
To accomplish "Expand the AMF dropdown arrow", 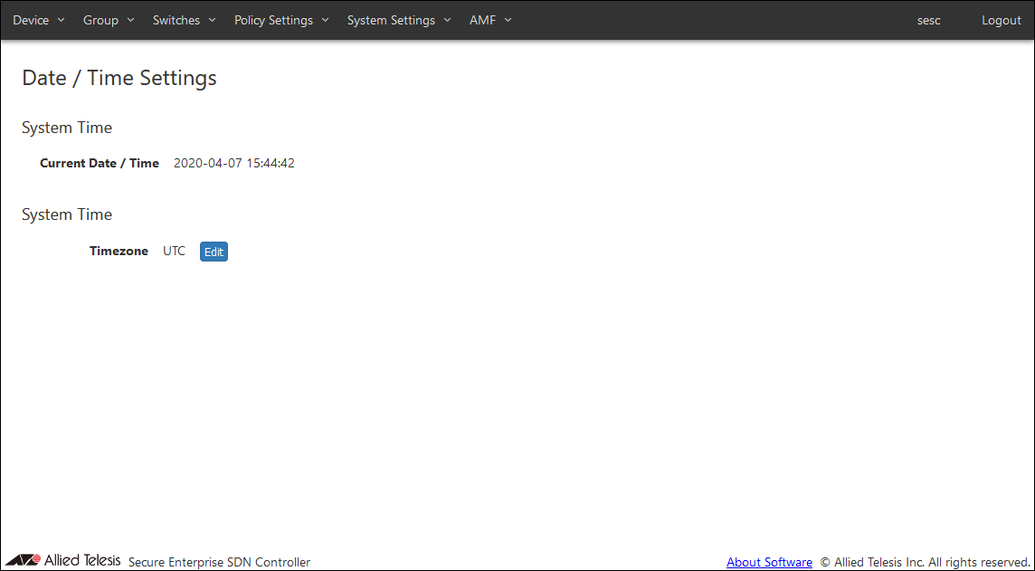I will [508, 20].
